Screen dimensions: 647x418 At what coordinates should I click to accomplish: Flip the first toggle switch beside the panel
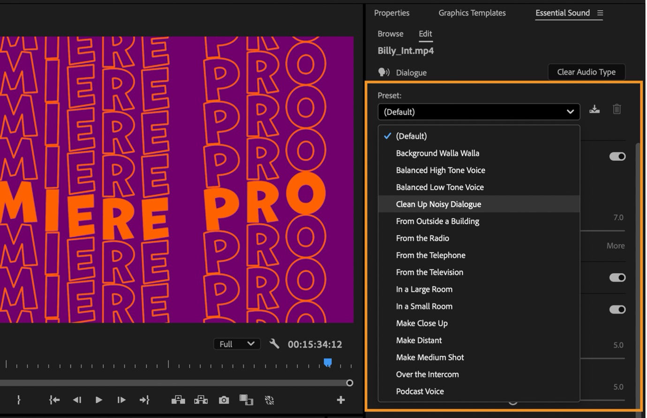coord(617,157)
